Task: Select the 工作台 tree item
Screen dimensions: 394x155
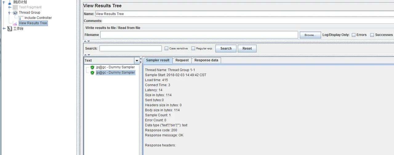Action: coord(18,29)
